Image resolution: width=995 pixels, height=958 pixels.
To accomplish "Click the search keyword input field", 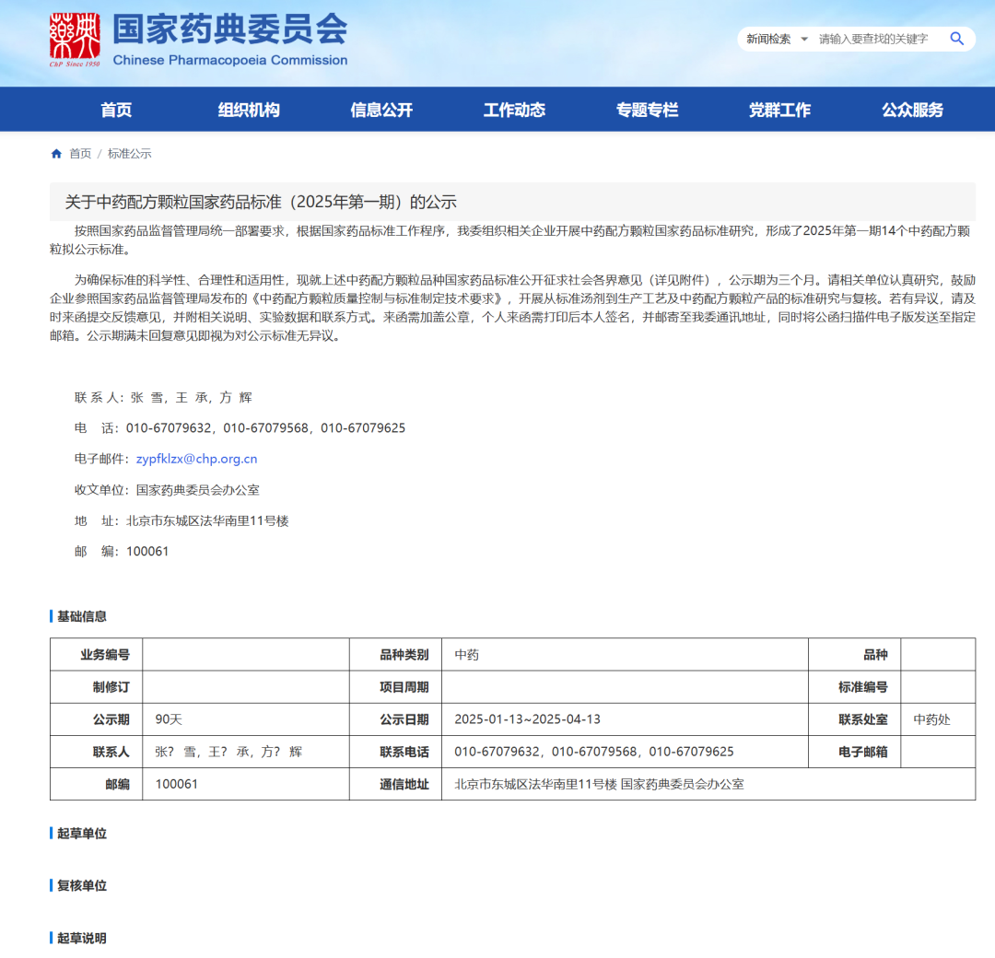I will click(x=875, y=39).
